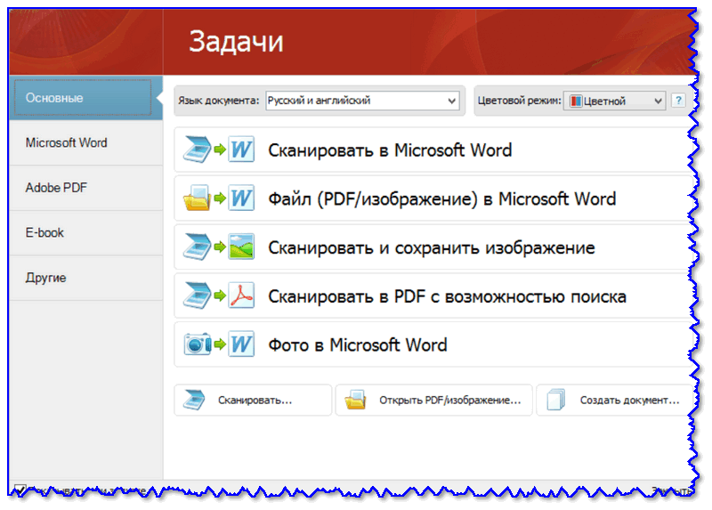712x510 pixels.
Task: Start Фото в Microsoft Word task
Action: [433, 344]
